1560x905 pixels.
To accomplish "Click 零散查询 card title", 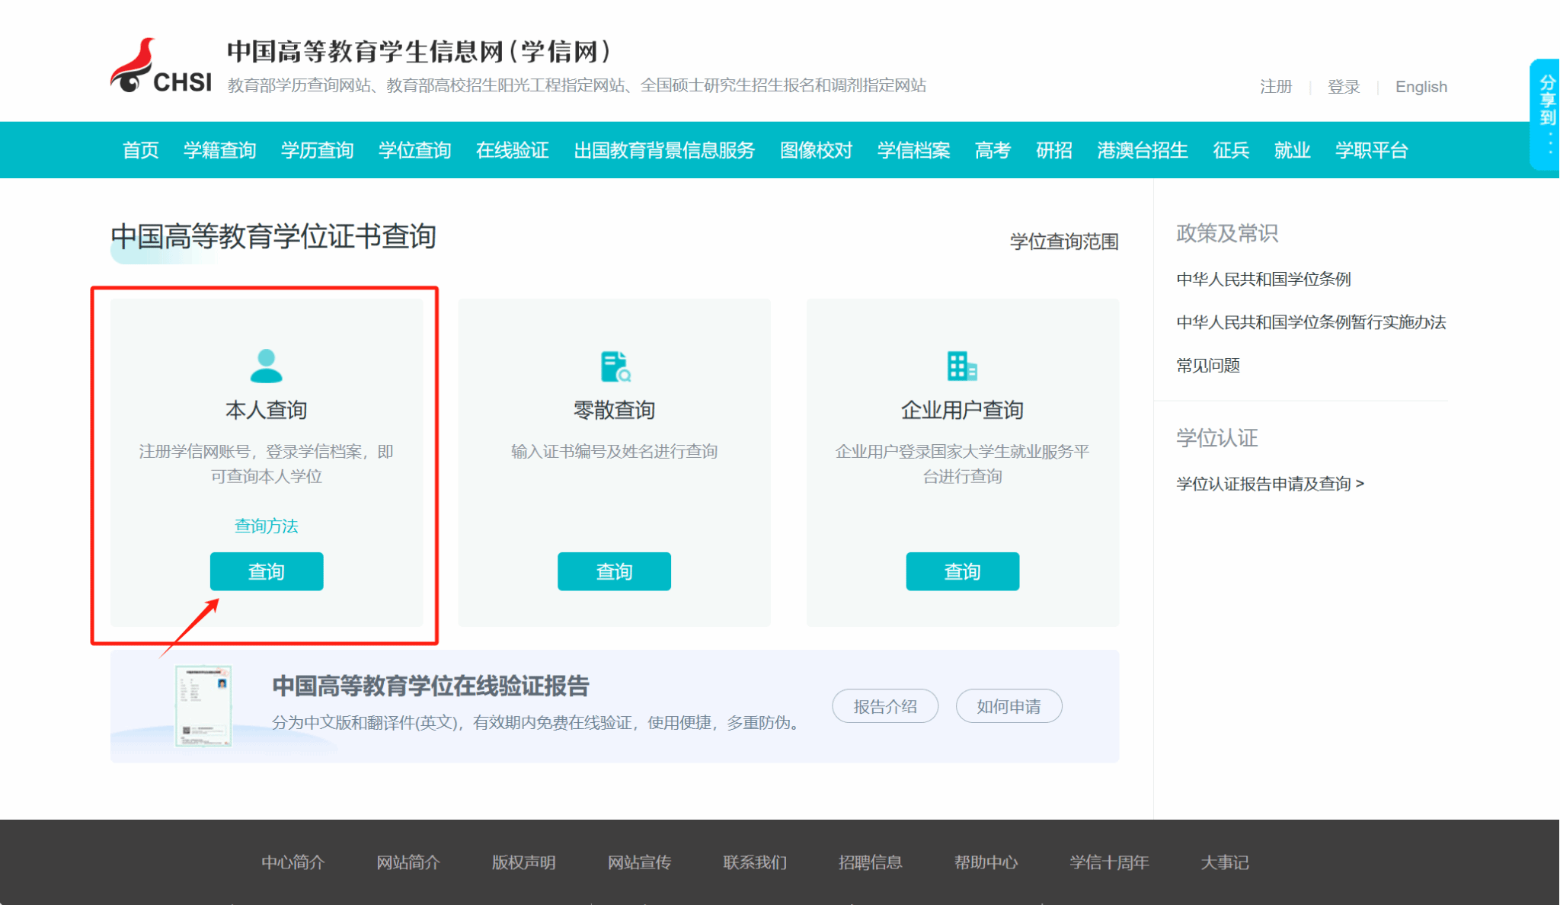I will [x=614, y=410].
